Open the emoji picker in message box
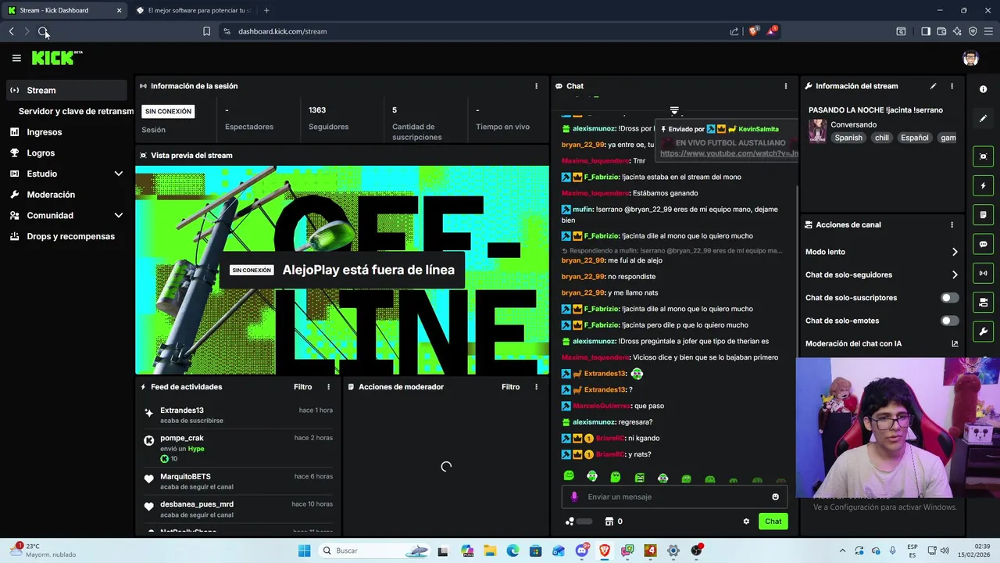Viewport: 1000px width, 563px height. pos(775,497)
